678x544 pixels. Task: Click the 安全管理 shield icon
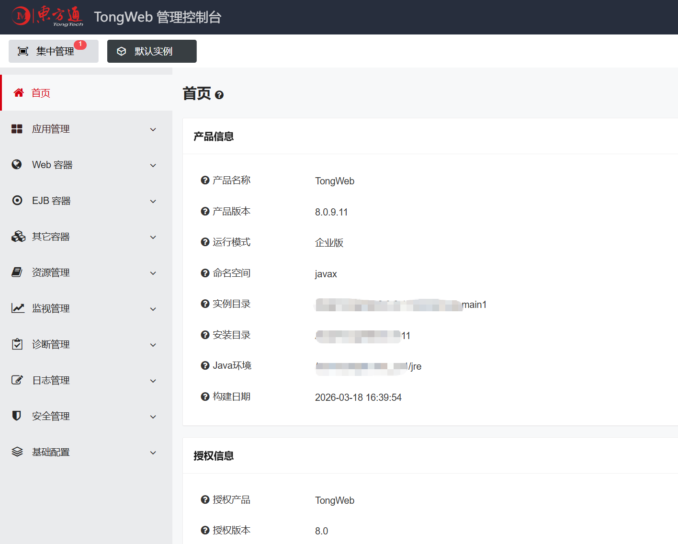(17, 416)
